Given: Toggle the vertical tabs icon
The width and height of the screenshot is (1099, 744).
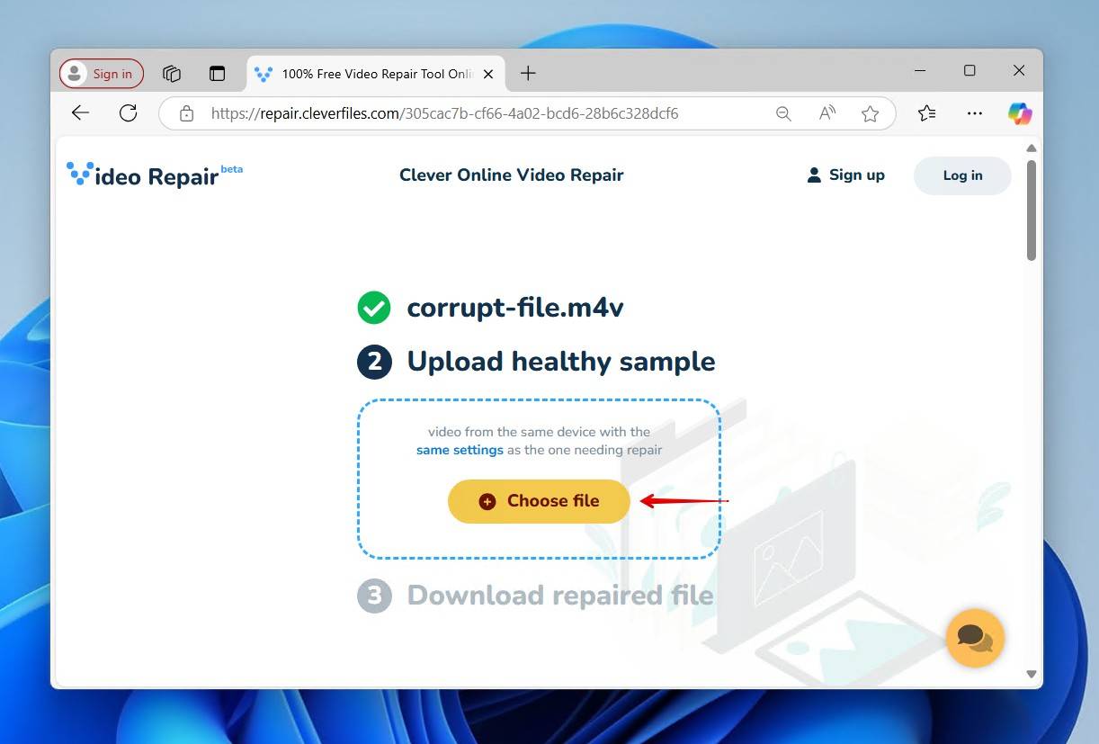Looking at the screenshot, I should pyautogui.click(x=217, y=74).
